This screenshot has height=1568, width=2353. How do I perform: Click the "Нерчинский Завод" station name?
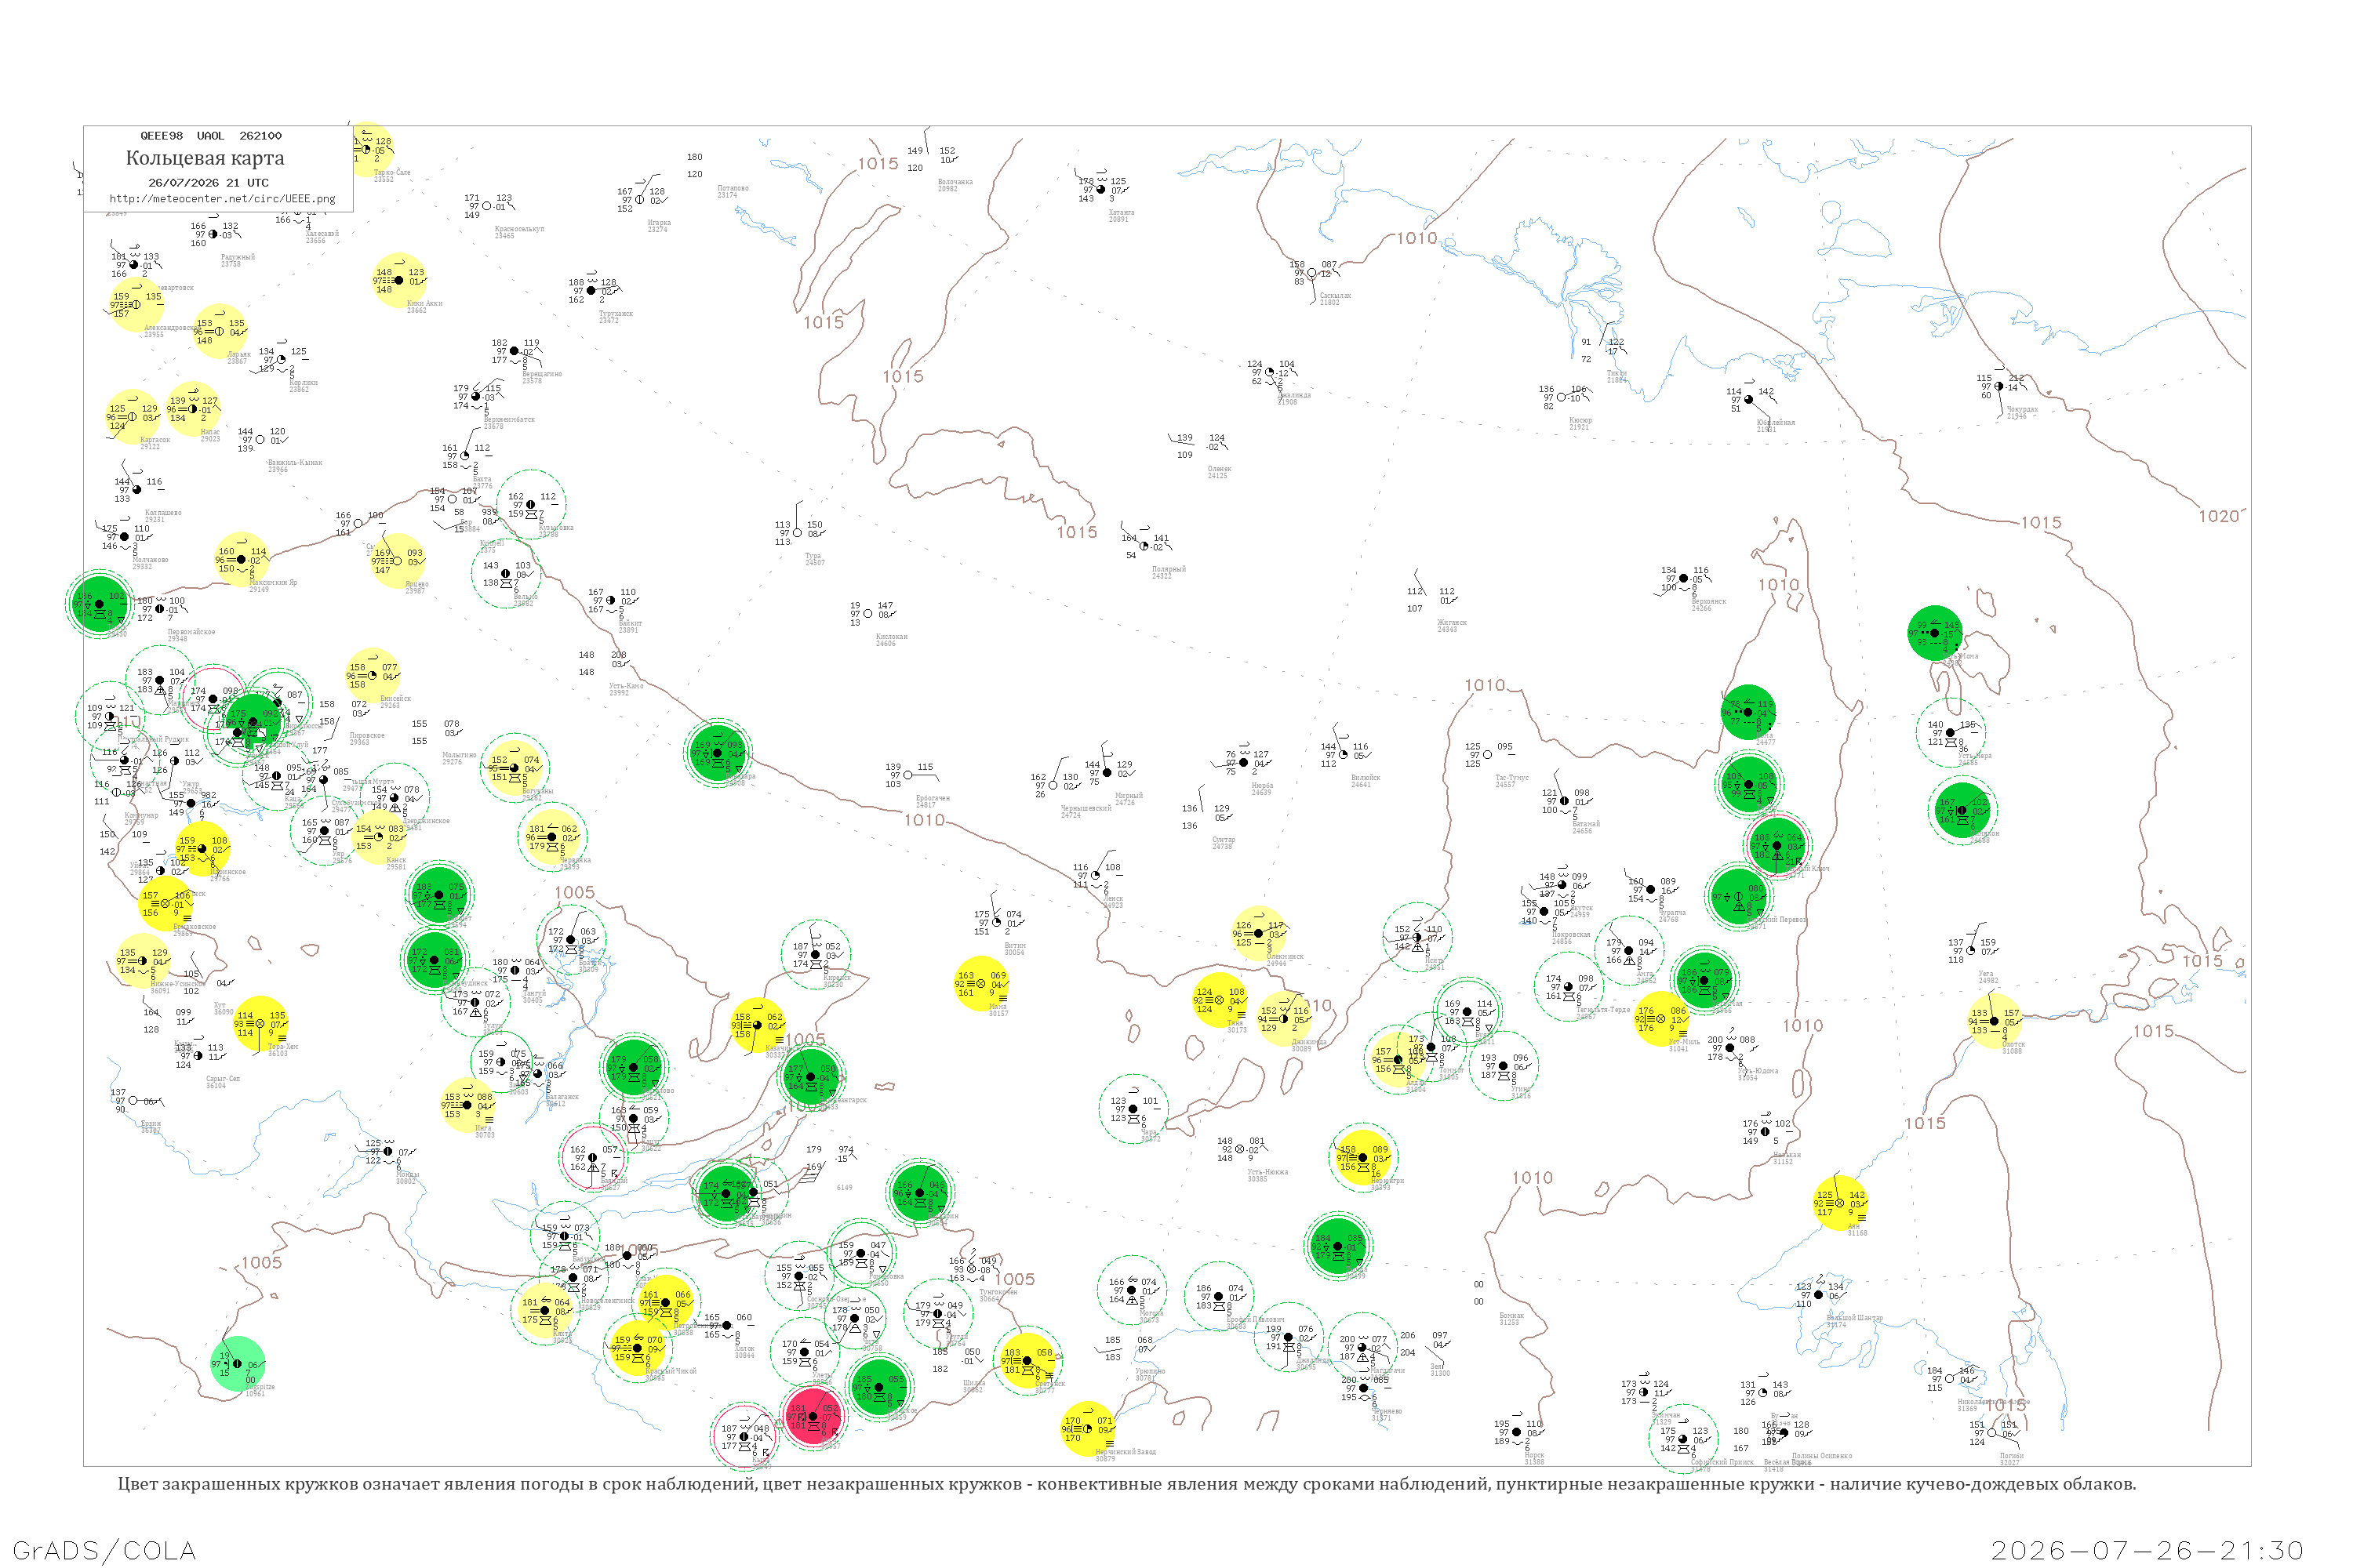[x=1126, y=1451]
